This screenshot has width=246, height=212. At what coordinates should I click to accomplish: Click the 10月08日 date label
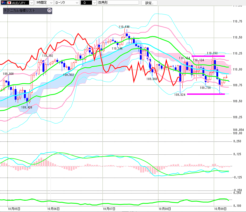[x=165, y=209]
